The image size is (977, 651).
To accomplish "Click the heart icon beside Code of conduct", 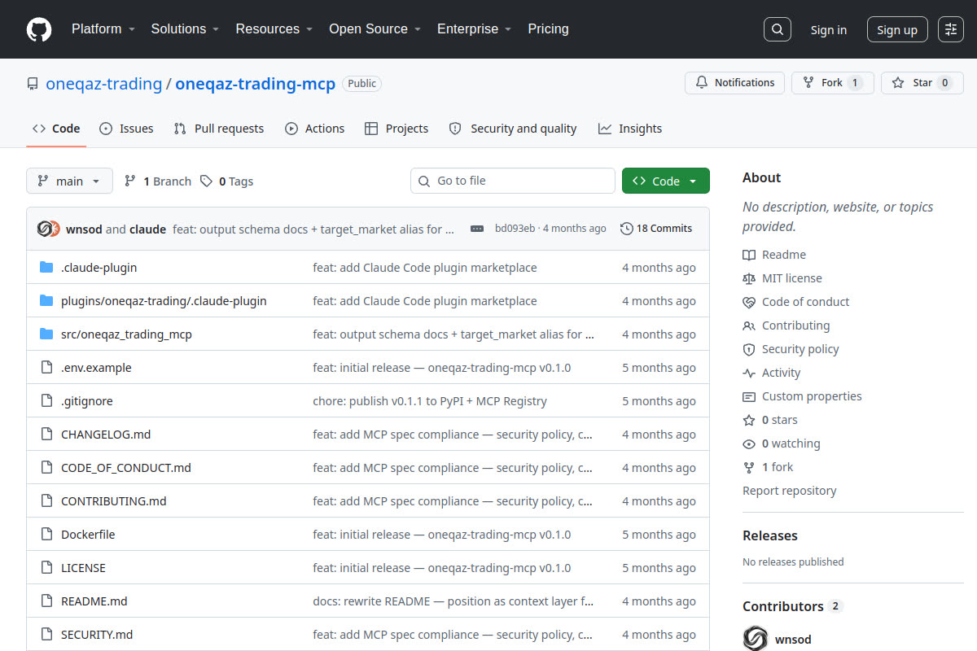I will pyautogui.click(x=749, y=302).
